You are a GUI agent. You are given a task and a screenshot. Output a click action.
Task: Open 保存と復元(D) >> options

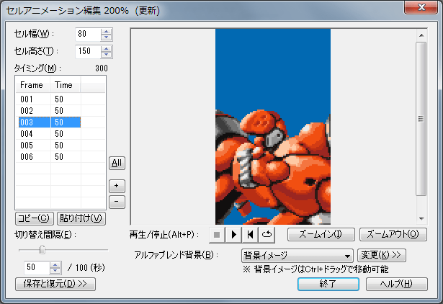tap(55, 284)
